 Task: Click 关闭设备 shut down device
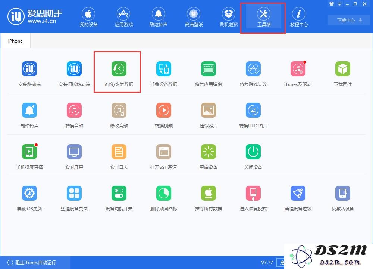coord(253,157)
